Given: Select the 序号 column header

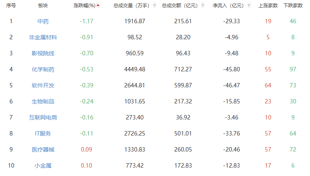Looking at the screenshot, I should pyautogui.click(x=11, y=6).
